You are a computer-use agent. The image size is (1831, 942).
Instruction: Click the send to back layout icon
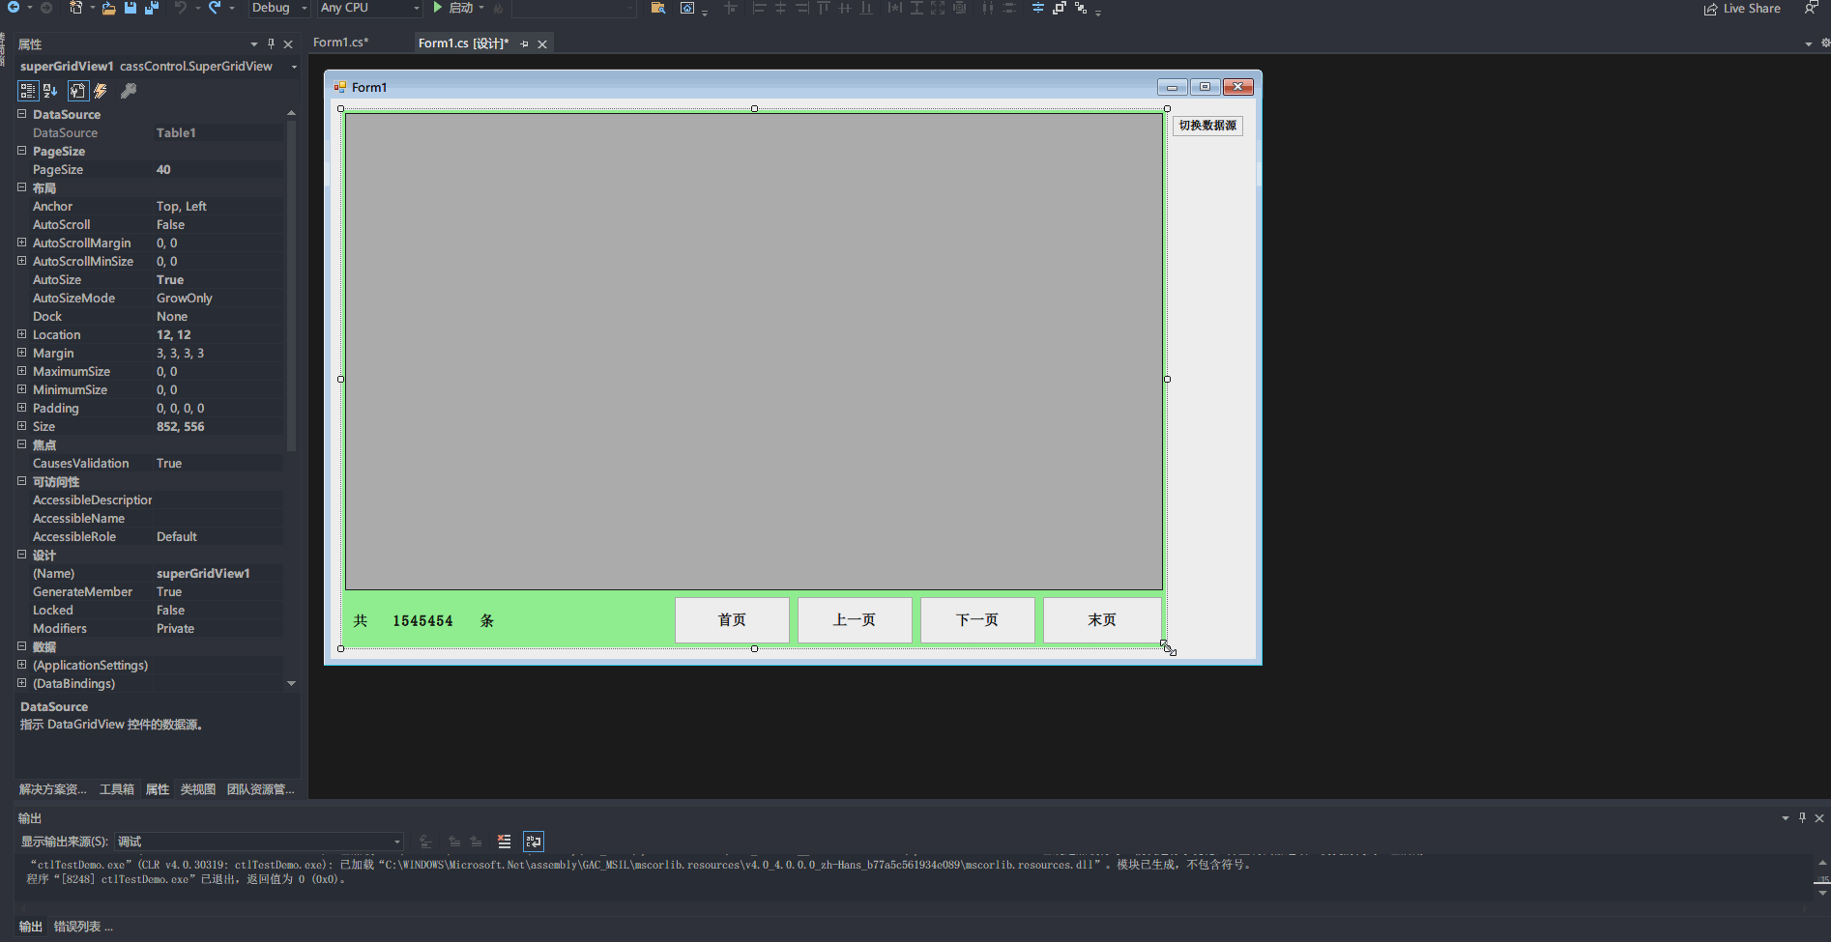[x=1081, y=8]
